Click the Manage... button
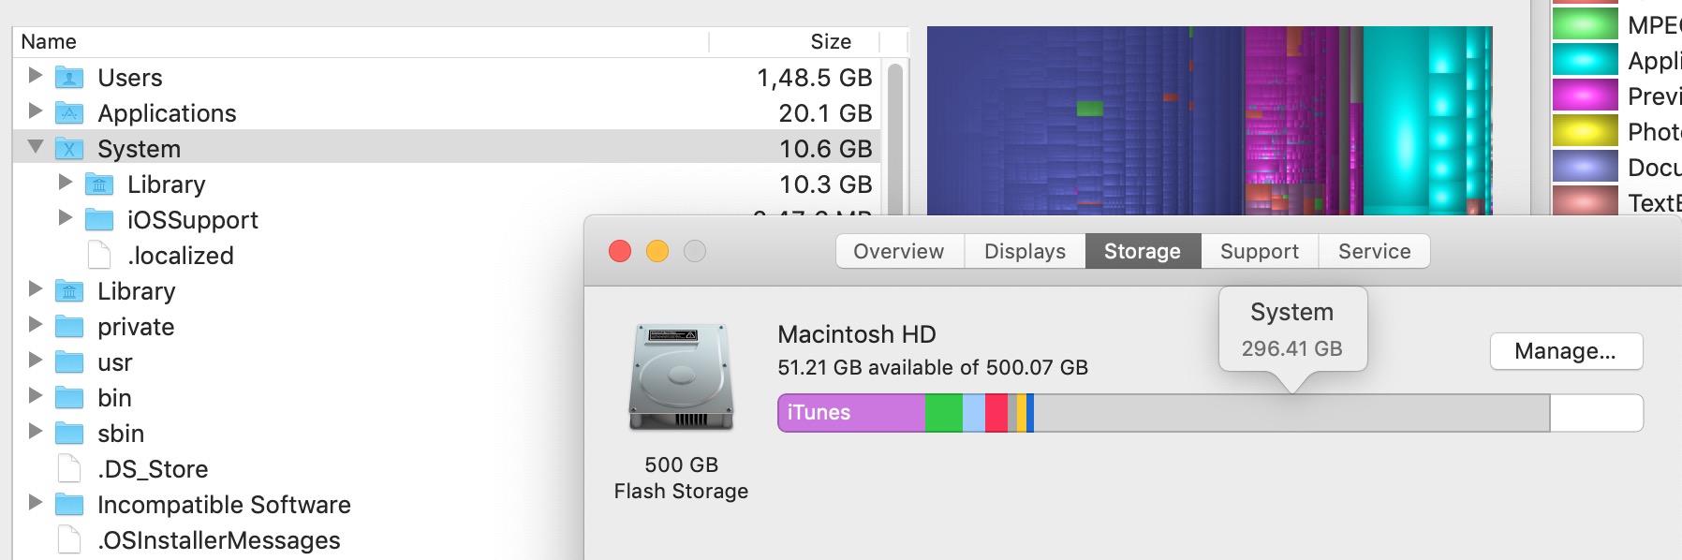Image resolution: width=1682 pixels, height=560 pixels. point(1565,351)
